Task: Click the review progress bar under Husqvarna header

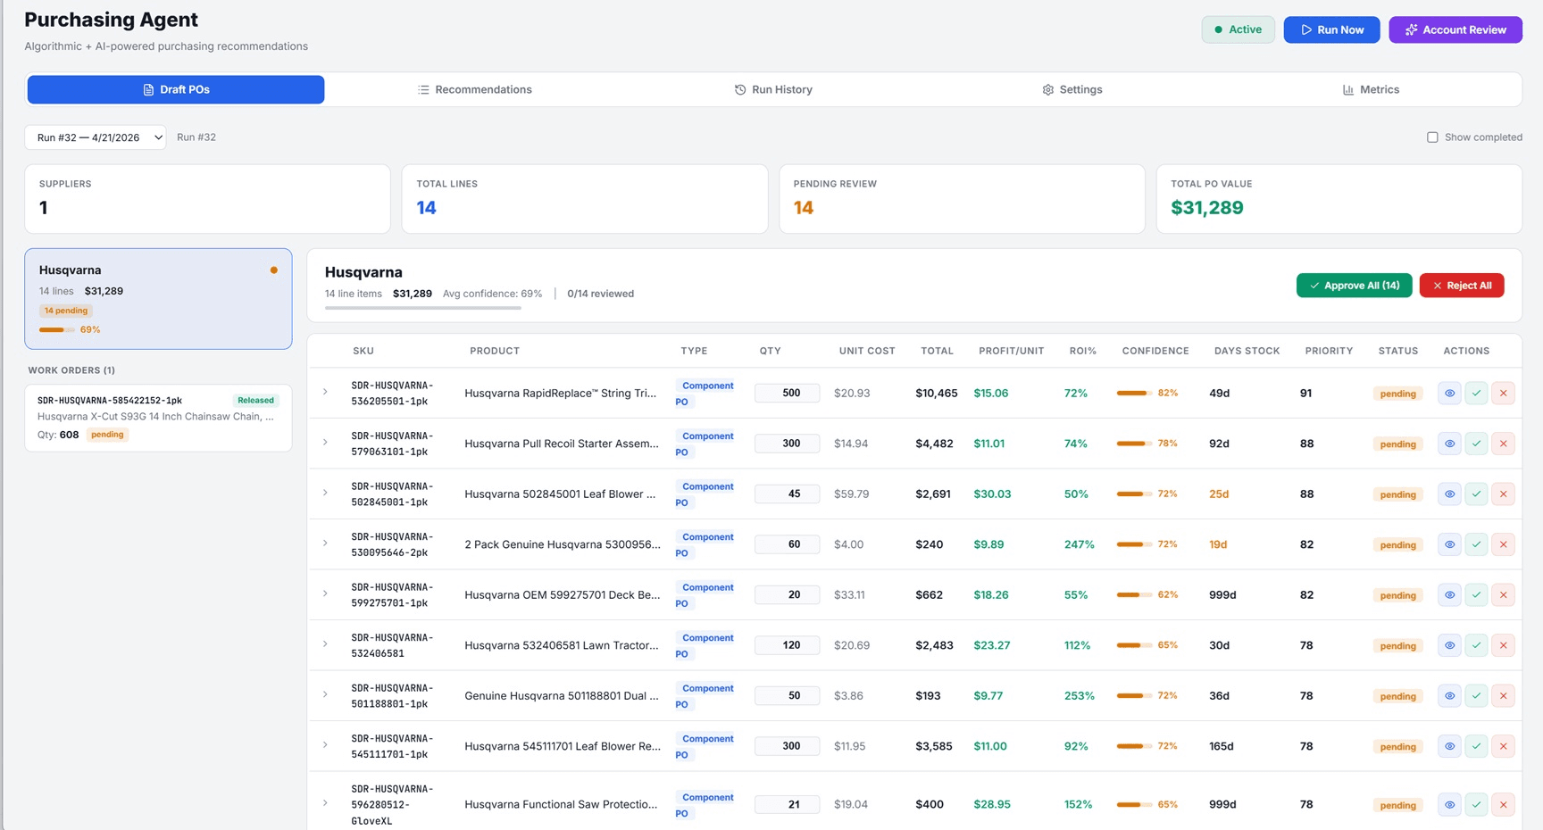Action: [x=423, y=308]
